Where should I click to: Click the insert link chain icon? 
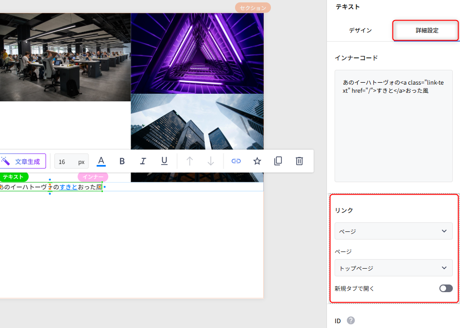pos(236,161)
